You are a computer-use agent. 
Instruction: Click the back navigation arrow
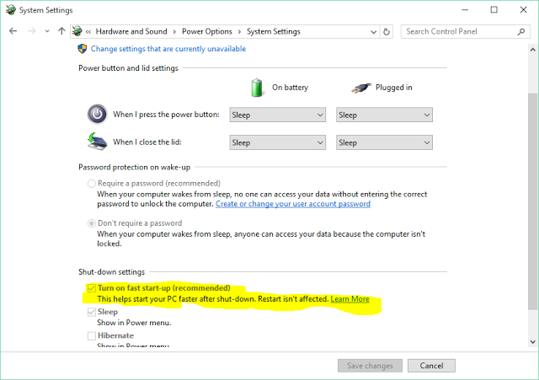pos(13,31)
